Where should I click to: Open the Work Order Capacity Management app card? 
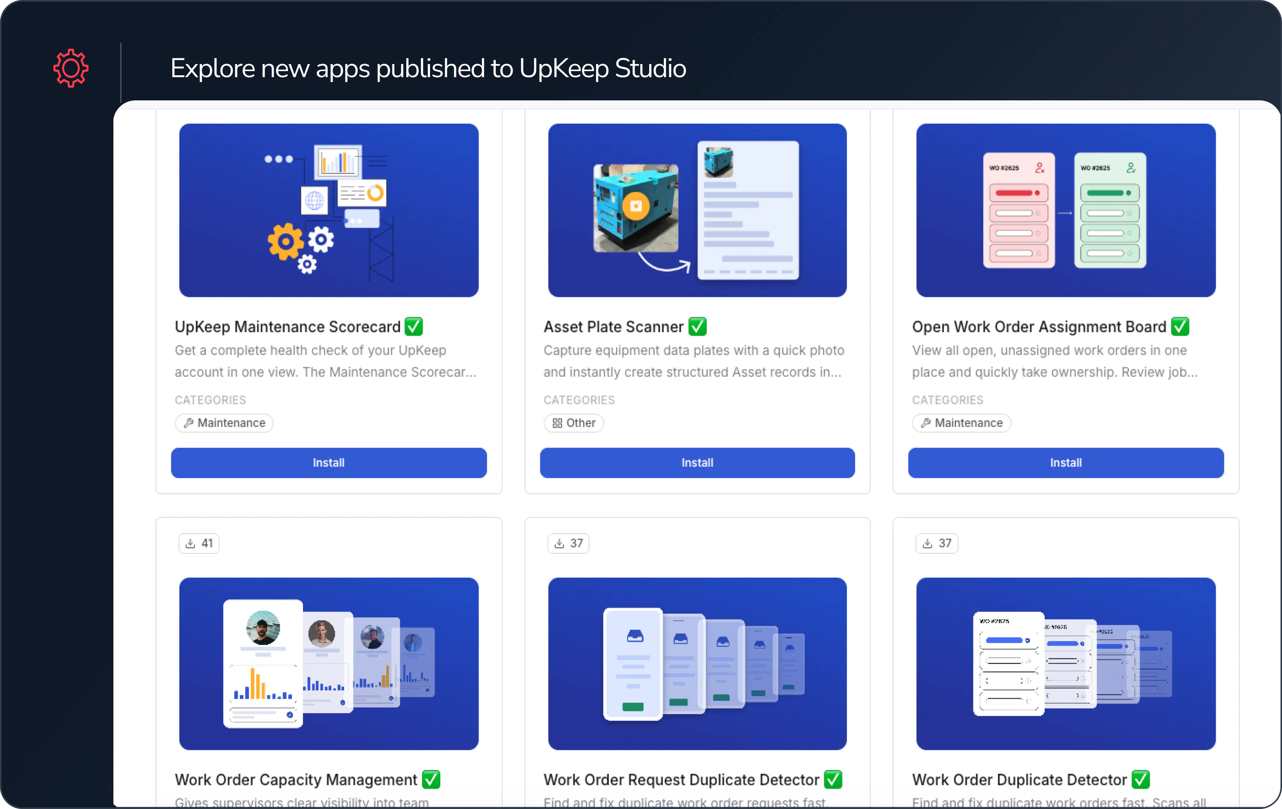click(x=328, y=660)
